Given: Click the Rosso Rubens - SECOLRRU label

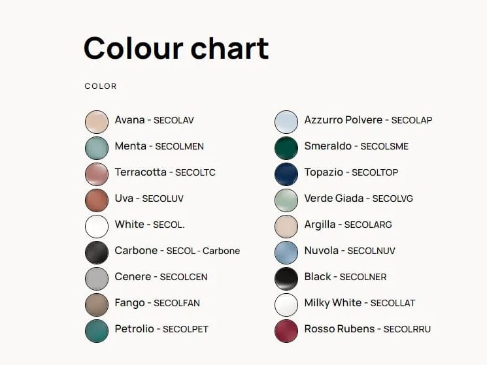Looking at the screenshot, I should click(x=367, y=329).
